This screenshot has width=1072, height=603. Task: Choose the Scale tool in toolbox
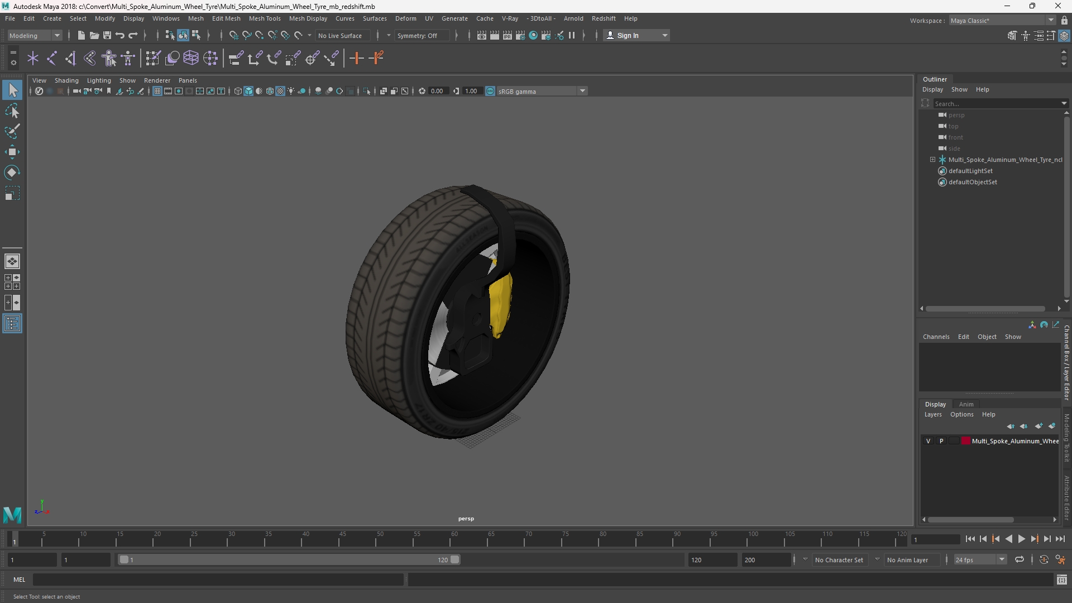click(x=12, y=193)
